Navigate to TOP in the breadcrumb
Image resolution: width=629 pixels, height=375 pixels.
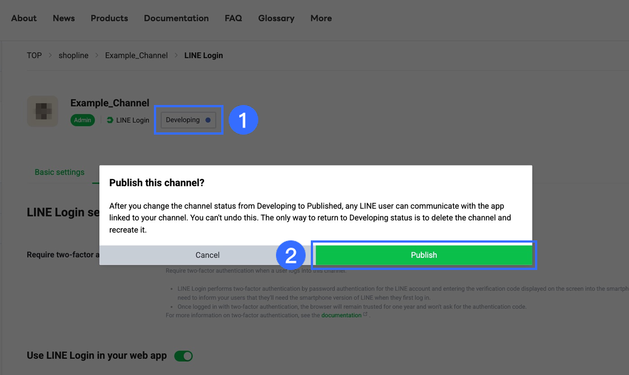(x=34, y=55)
